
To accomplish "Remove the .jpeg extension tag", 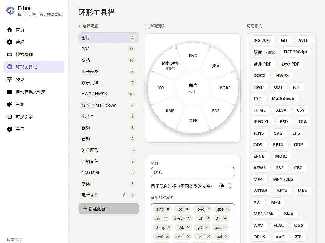I will pyautogui.click(x=209, y=209).
